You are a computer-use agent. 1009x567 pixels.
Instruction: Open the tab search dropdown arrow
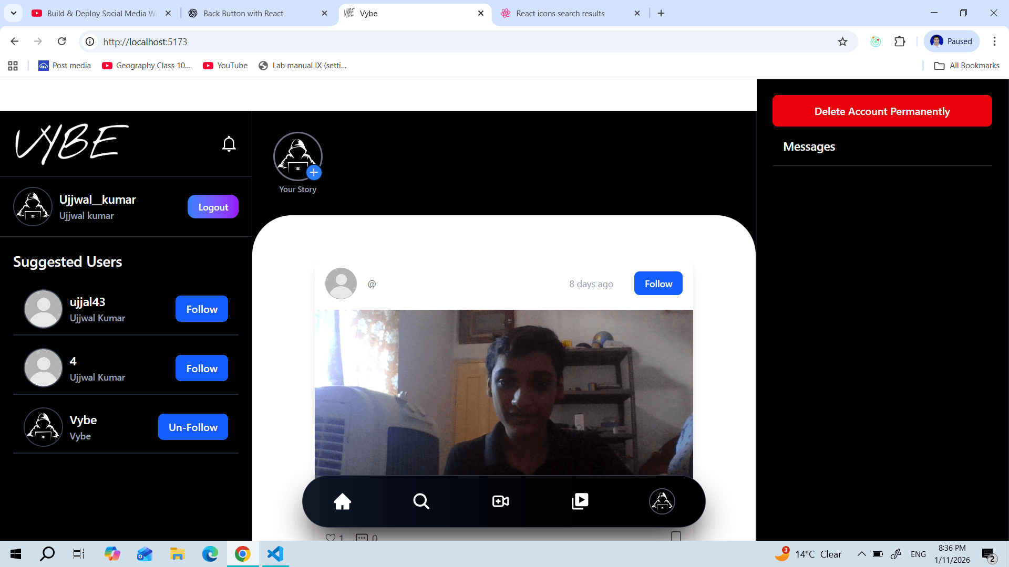coord(13,13)
